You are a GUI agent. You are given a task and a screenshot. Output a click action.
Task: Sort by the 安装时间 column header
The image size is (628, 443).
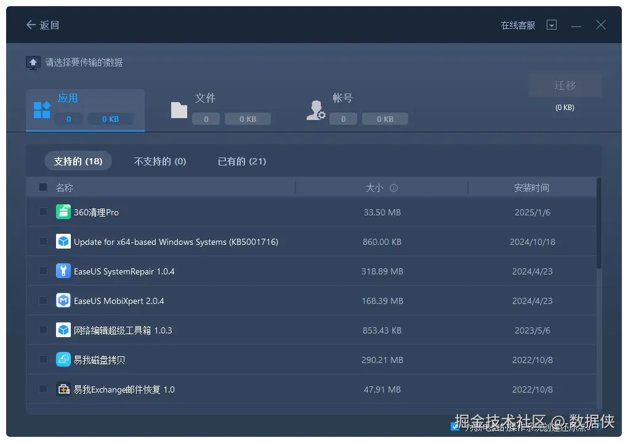531,188
